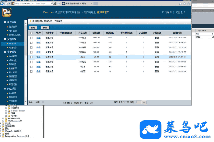The image size is (214, 142).
Task: Click the browser Home icon
Action: click(181, 4)
